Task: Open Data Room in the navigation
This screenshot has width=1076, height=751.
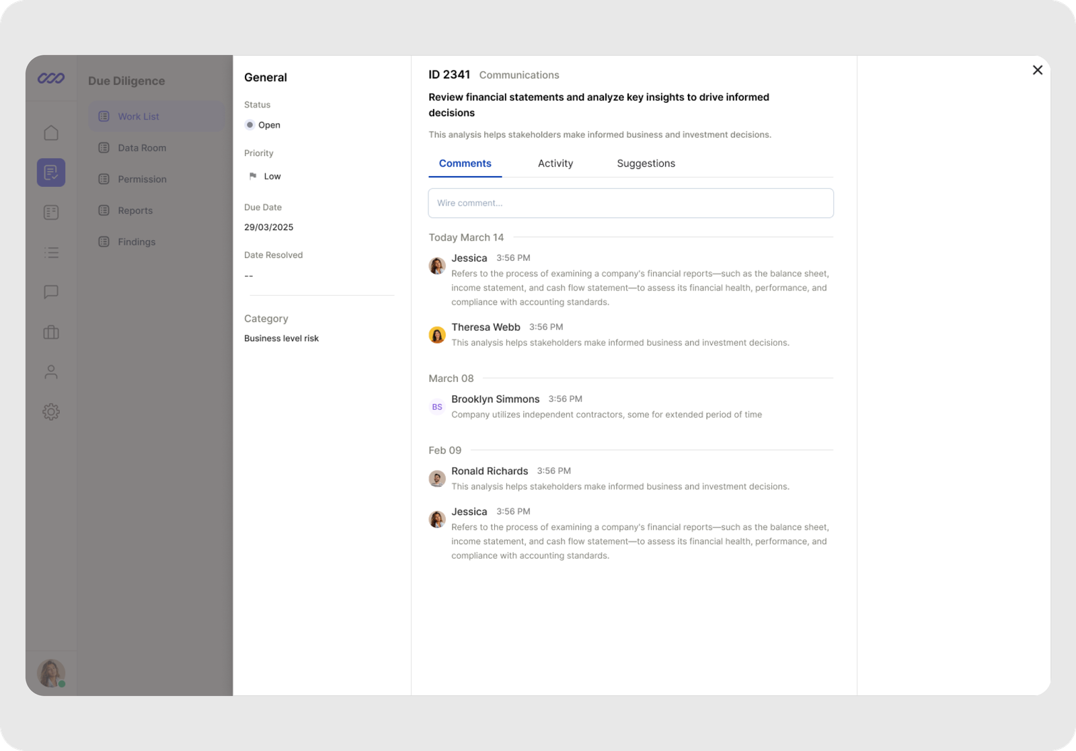Action: click(x=141, y=148)
